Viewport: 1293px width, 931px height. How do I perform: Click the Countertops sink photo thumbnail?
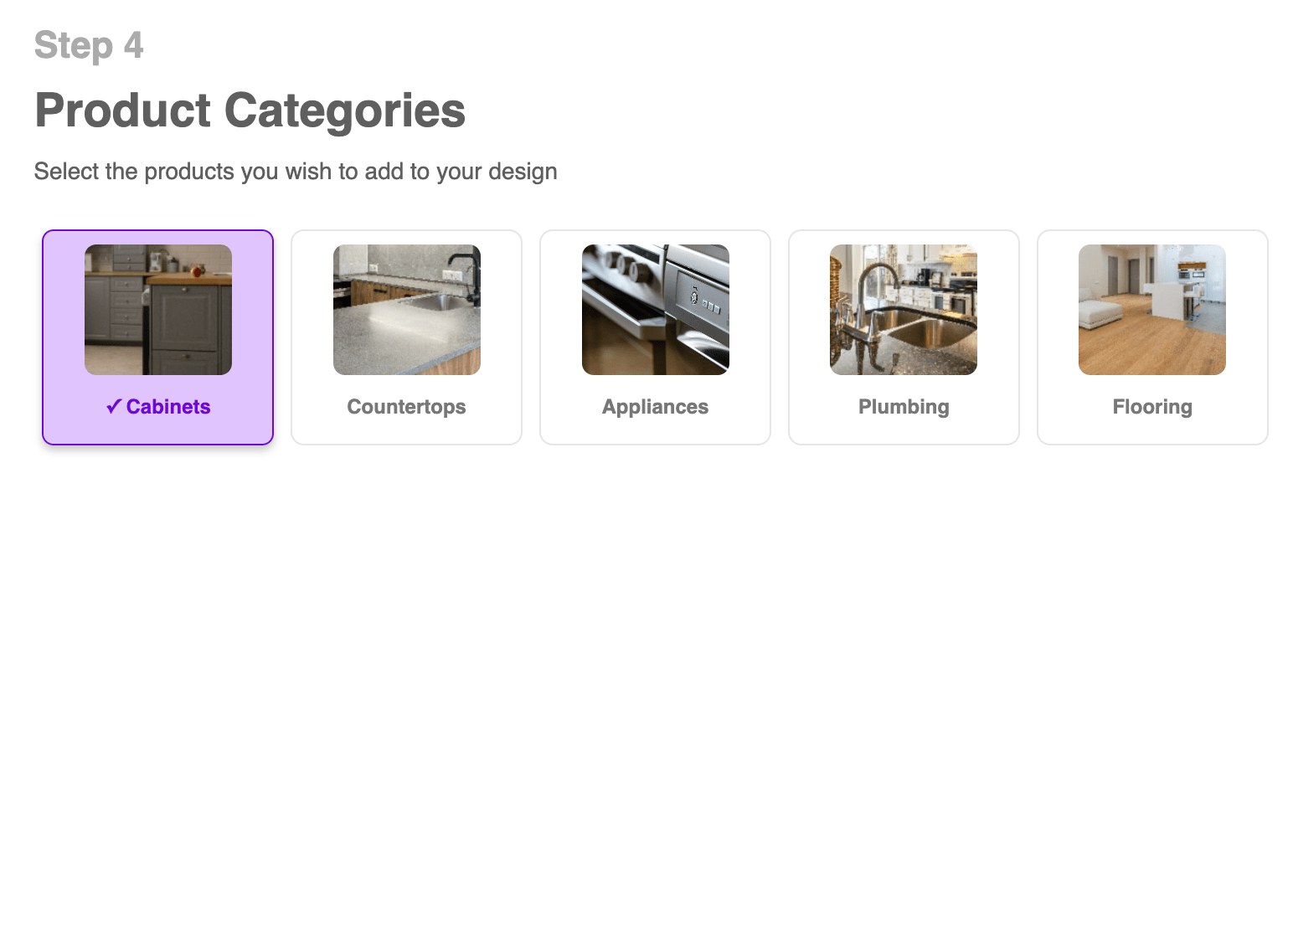click(407, 310)
